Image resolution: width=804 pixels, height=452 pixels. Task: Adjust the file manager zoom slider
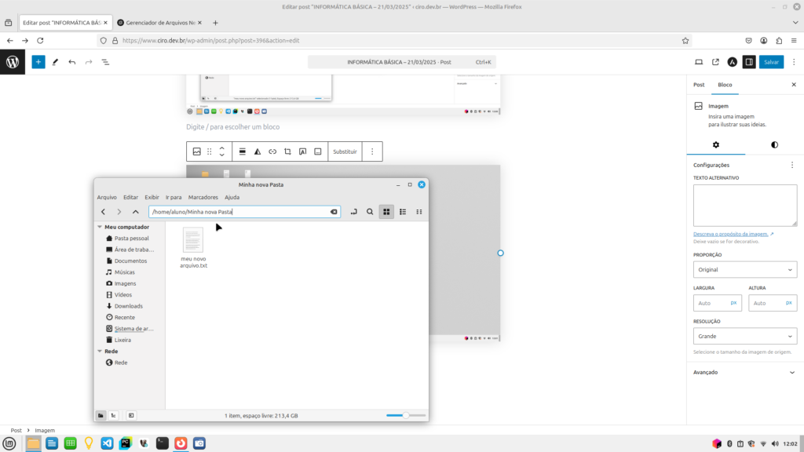coord(406,415)
